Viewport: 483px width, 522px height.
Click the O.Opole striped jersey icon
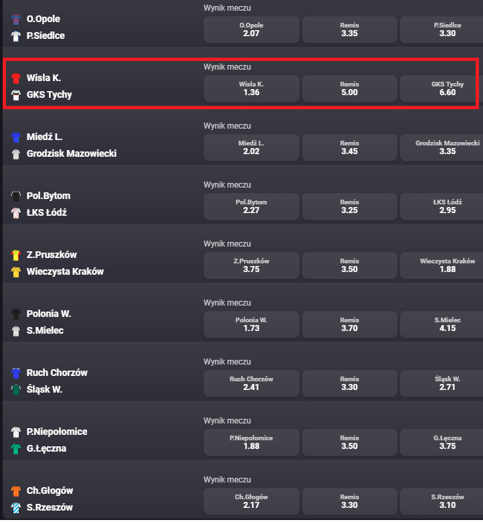tap(15, 19)
